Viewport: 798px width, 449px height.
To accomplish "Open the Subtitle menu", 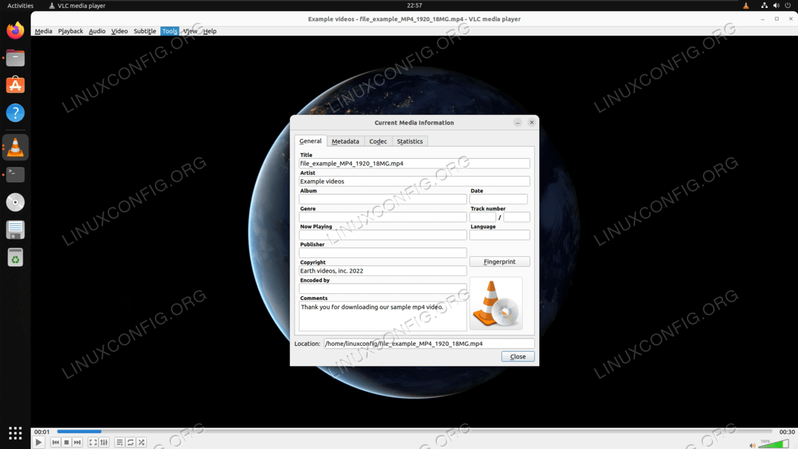I will click(145, 31).
